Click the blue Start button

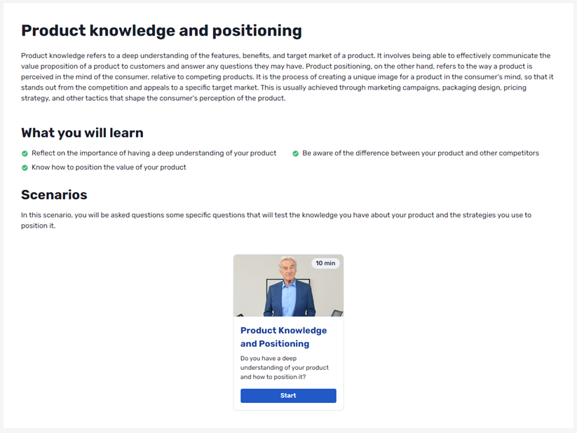pyautogui.click(x=288, y=395)
